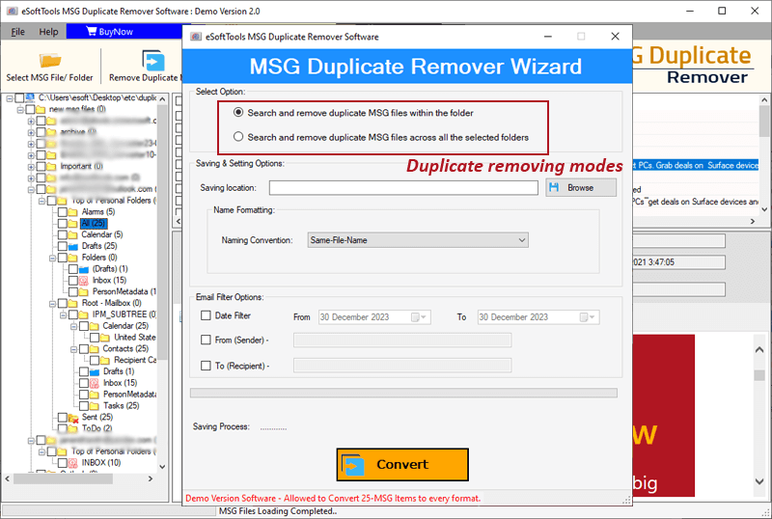
Task: Click the Browse button
Action: pyautogui.click(x=581, y=187)
